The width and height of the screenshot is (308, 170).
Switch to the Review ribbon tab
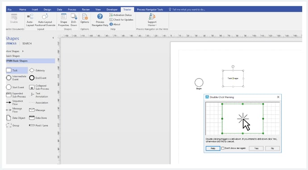[x=86, y=9]
